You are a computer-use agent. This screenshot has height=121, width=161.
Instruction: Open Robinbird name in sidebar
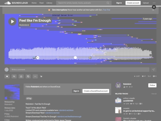click(x=127, y=84)
